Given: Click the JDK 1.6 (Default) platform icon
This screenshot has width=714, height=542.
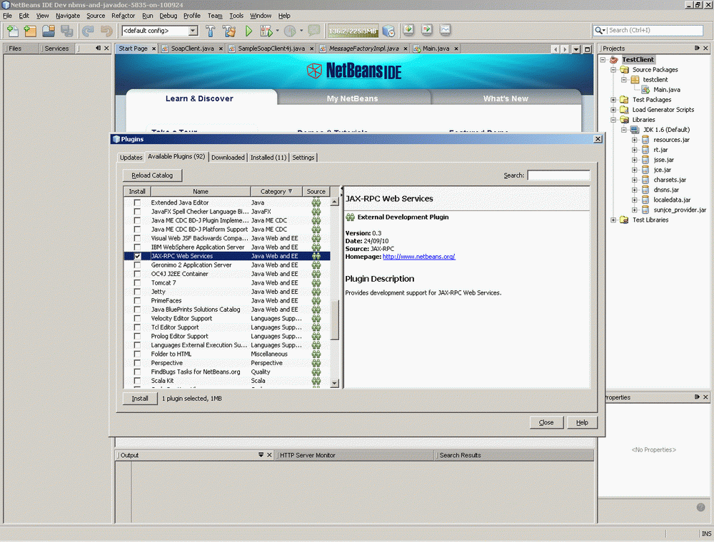Looking at the screenshot, I should pyautogui.click(x=635, y=130).
